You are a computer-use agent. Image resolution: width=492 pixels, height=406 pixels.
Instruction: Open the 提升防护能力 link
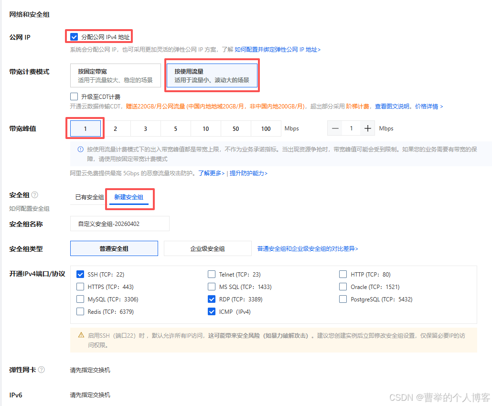(248, 173)
